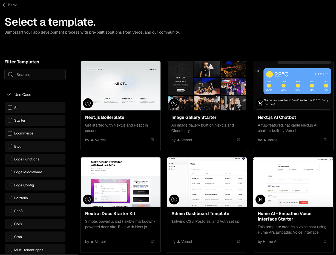Click Next.js logo badge on Next.js Boilerplate thumbnail
336x255 pixels.
point(88,104)
